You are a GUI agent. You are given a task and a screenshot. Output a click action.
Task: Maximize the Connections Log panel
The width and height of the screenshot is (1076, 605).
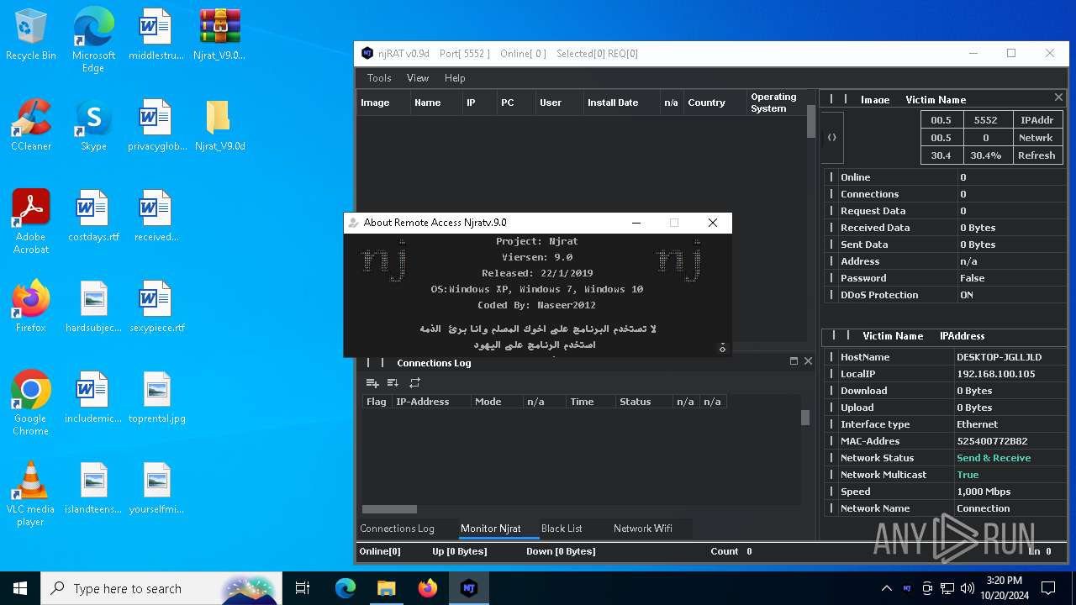(794, 361)
